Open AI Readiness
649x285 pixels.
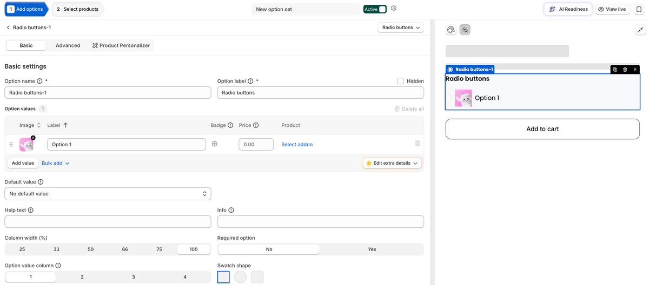point(568,9)
